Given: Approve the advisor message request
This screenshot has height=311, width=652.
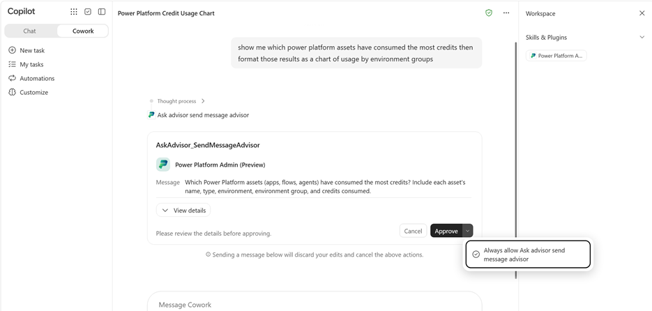Looking at the screenshot, I should tap(446, 231).
